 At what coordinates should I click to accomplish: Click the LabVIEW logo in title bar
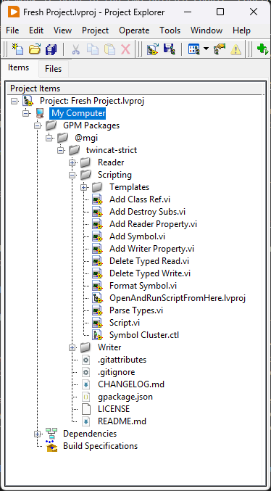click(x=14, y=12)
